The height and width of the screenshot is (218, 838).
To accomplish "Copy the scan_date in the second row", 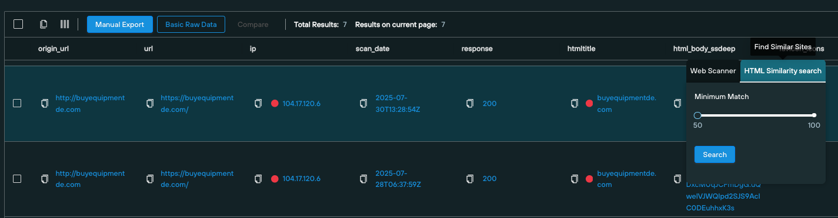I will tap(363, 179).
